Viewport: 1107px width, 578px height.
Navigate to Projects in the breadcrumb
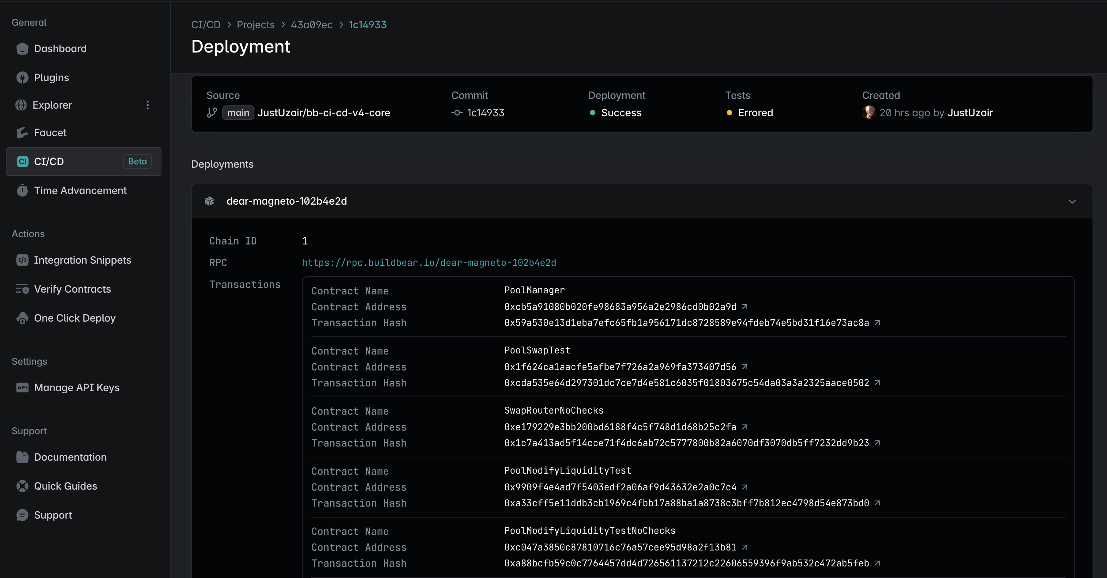(256, 25)
